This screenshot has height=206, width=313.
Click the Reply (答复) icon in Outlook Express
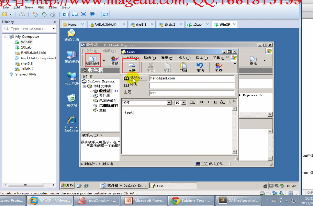tap(115, 61)
